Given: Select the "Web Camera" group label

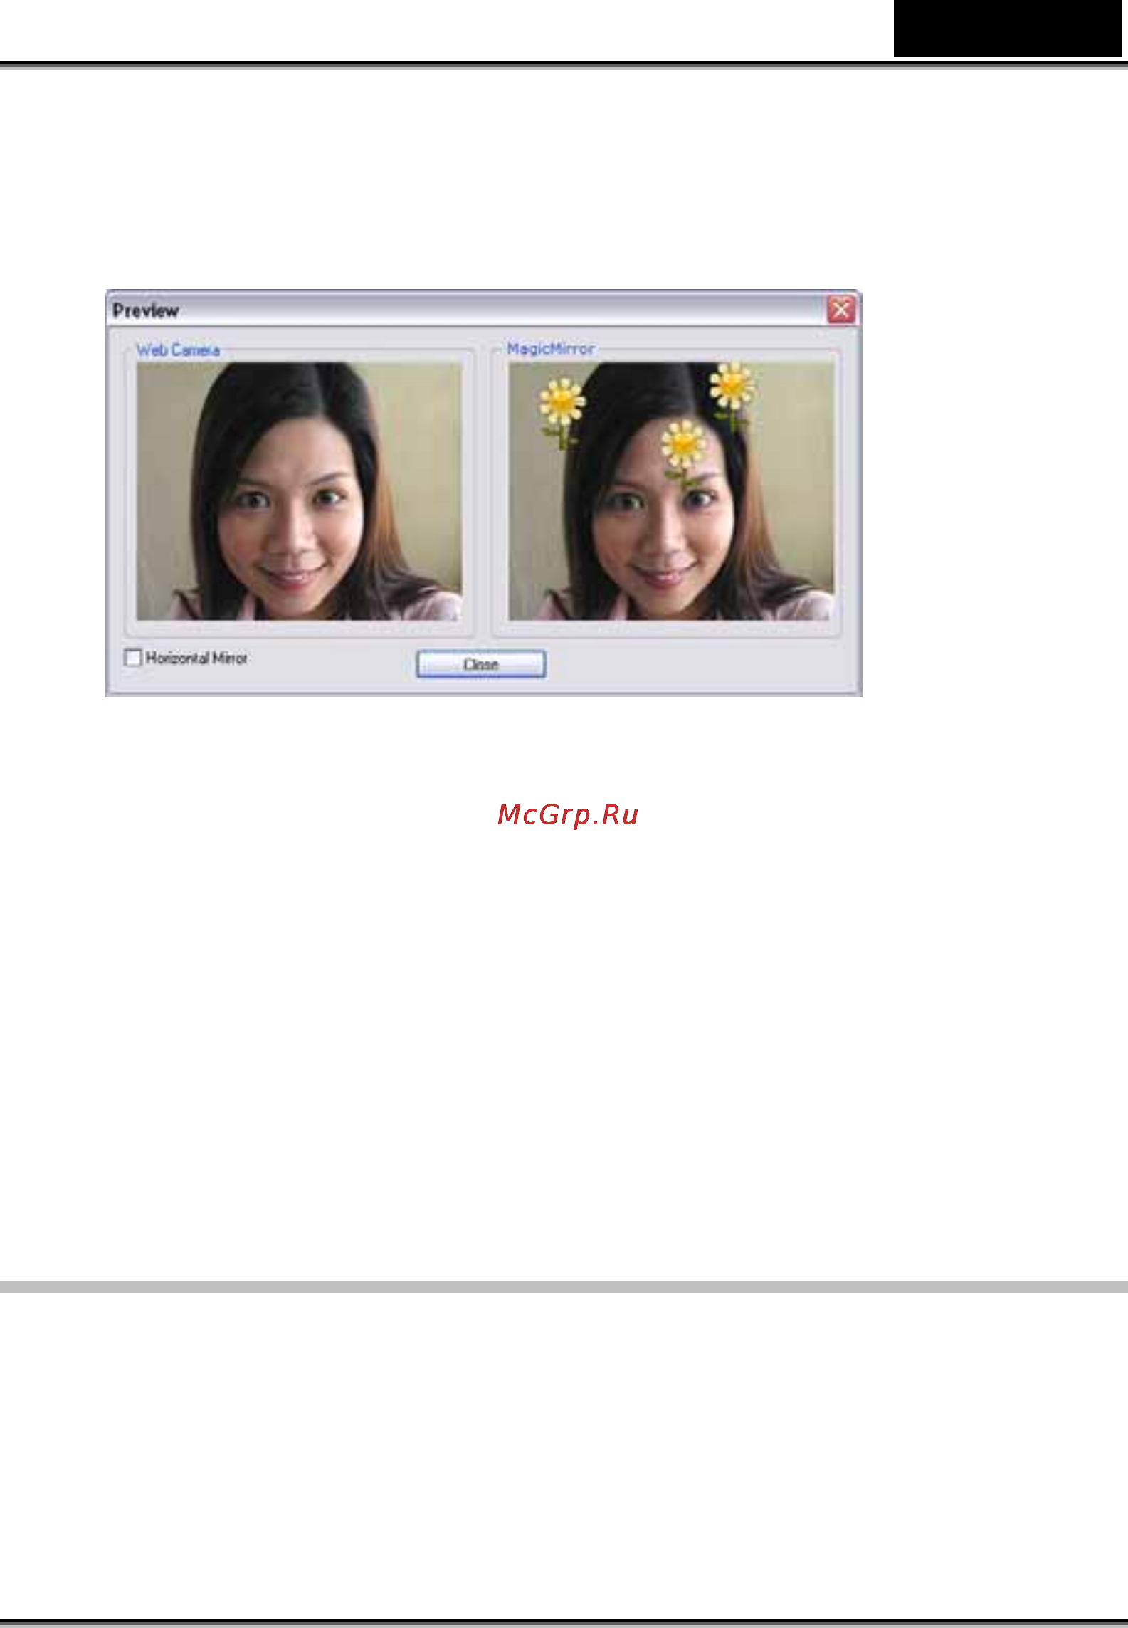Looking at the screenshot, I should tap(178, 350).
